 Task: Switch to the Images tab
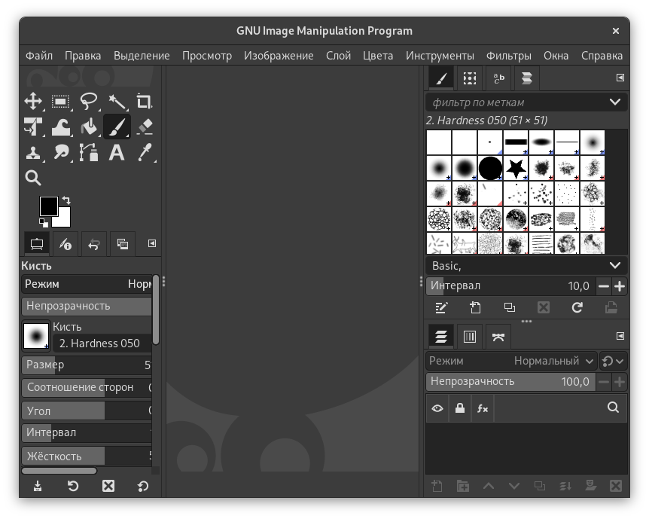coord(123,244)
